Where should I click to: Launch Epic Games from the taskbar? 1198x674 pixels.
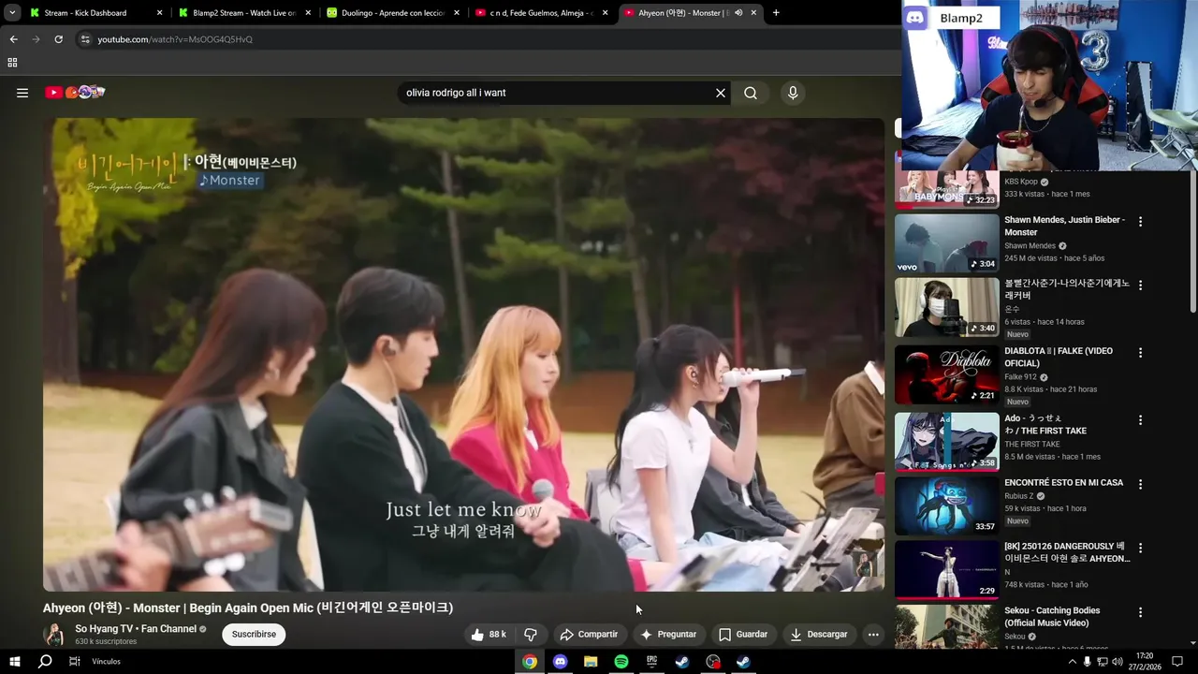pyautogui.click(x=651, y=662)
